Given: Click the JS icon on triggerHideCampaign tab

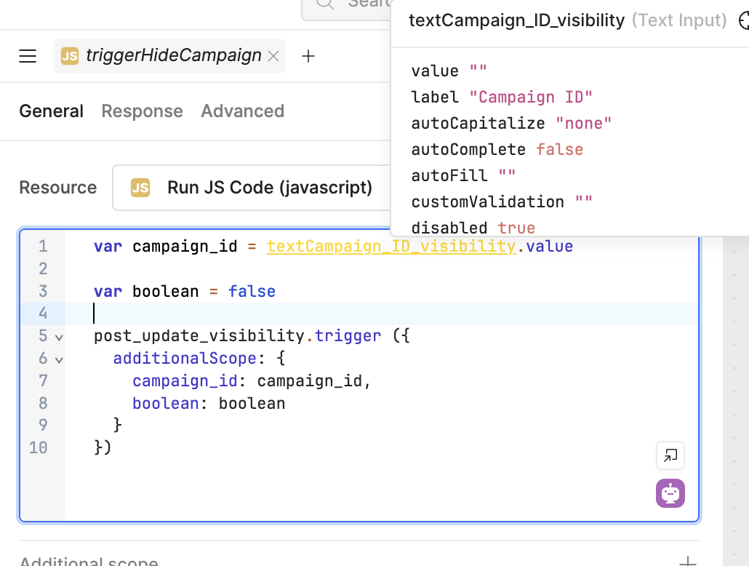Looking at the screenshot, I should (70, 56).
